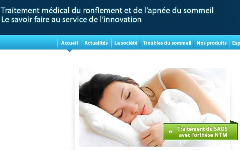Select Troubles du sommeil menu entry
The height and width of the screenshot is (150, 240).
tap(167, 43)
